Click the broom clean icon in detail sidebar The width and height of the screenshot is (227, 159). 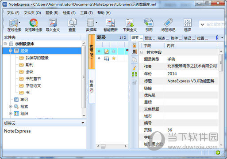[x=135, y=68]
